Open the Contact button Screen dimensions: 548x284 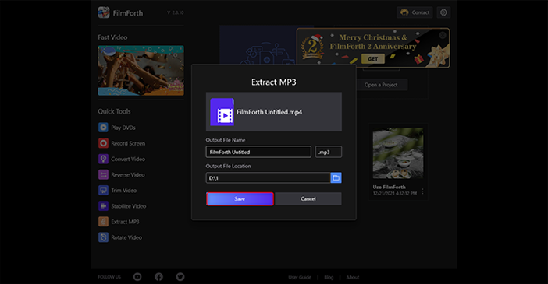pyautogui.click(x=415, y=12)
